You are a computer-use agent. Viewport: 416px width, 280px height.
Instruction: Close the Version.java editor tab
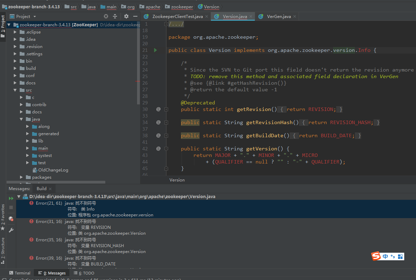pyautogui.click(x=251, y=17)
